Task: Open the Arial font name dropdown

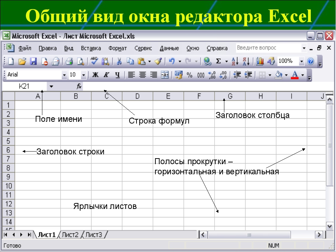Action: 64,75
